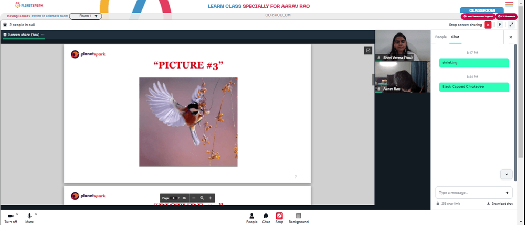Stop screen sharing with red X button
The width and height of the screenshot is (525, 225).
pos(488,25)
